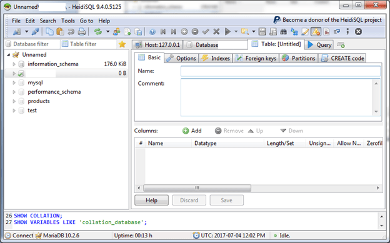Click the green Refresh icon
The height and width of the screenshot is (243, 390).
coord(97,32)
